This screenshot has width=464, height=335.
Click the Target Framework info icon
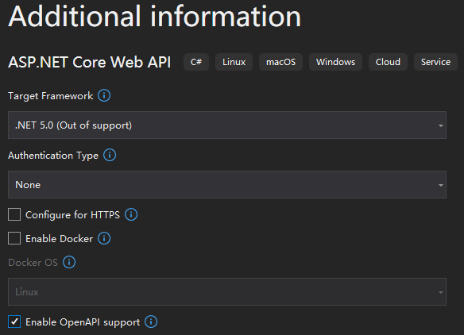pyautogui.click(x=104, y=95)
